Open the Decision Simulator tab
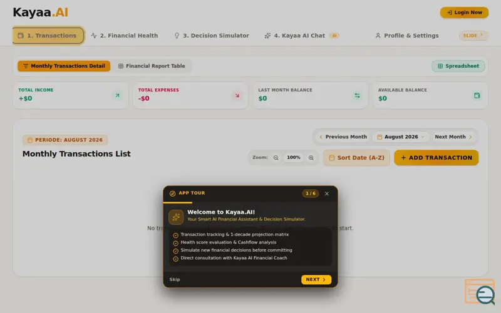 pos(212,36)
